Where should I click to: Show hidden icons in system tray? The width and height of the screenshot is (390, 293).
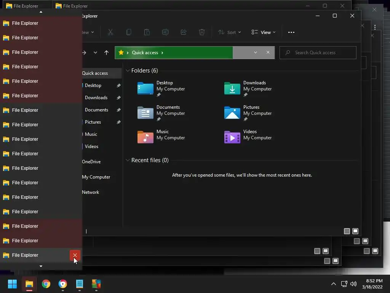pos(334,284)
